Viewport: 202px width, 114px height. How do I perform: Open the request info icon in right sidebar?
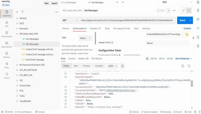point(198,37)
